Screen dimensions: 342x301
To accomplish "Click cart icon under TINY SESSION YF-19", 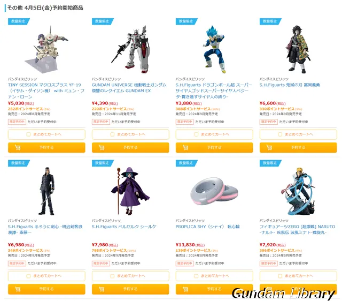I will (18, 147).
